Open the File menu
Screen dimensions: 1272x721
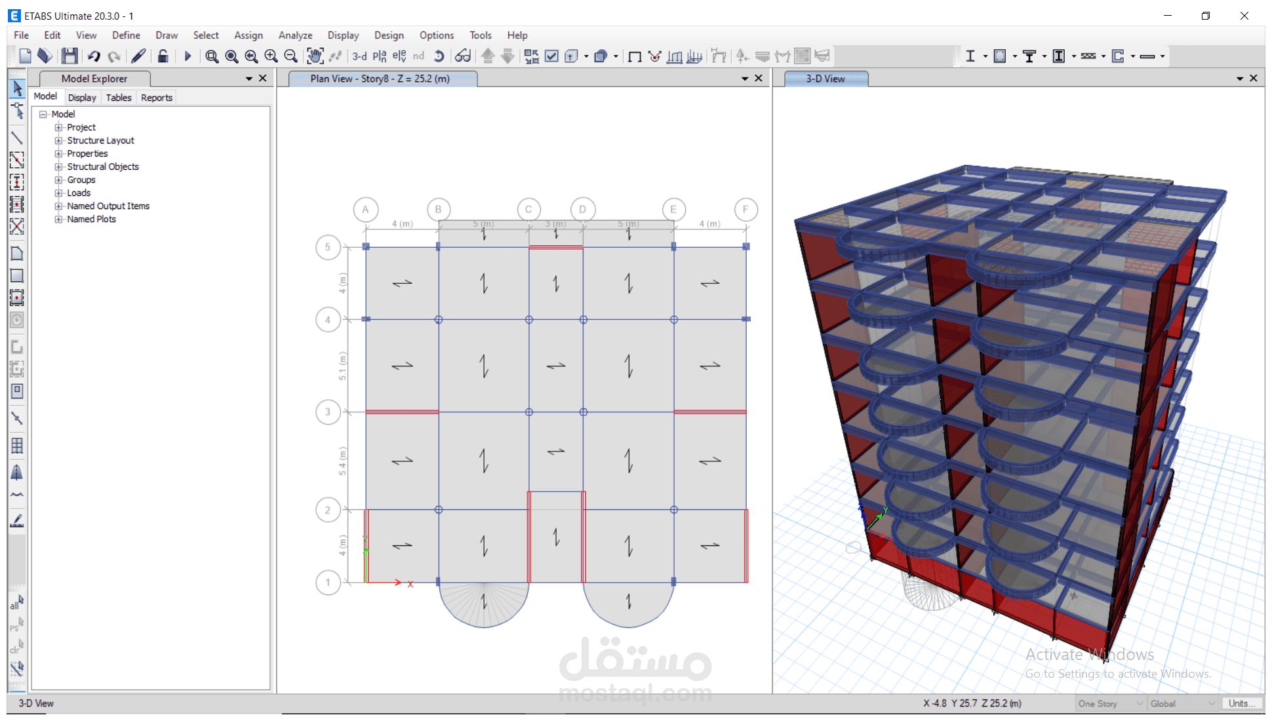(x=21, y=35)
